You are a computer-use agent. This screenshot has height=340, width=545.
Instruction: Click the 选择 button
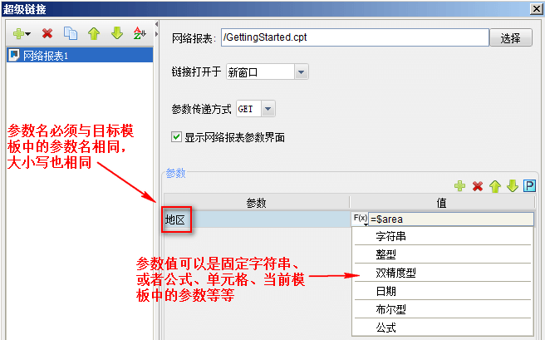coord(511,37)
